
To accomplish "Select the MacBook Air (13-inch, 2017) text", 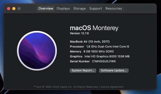I will (90, 42).
